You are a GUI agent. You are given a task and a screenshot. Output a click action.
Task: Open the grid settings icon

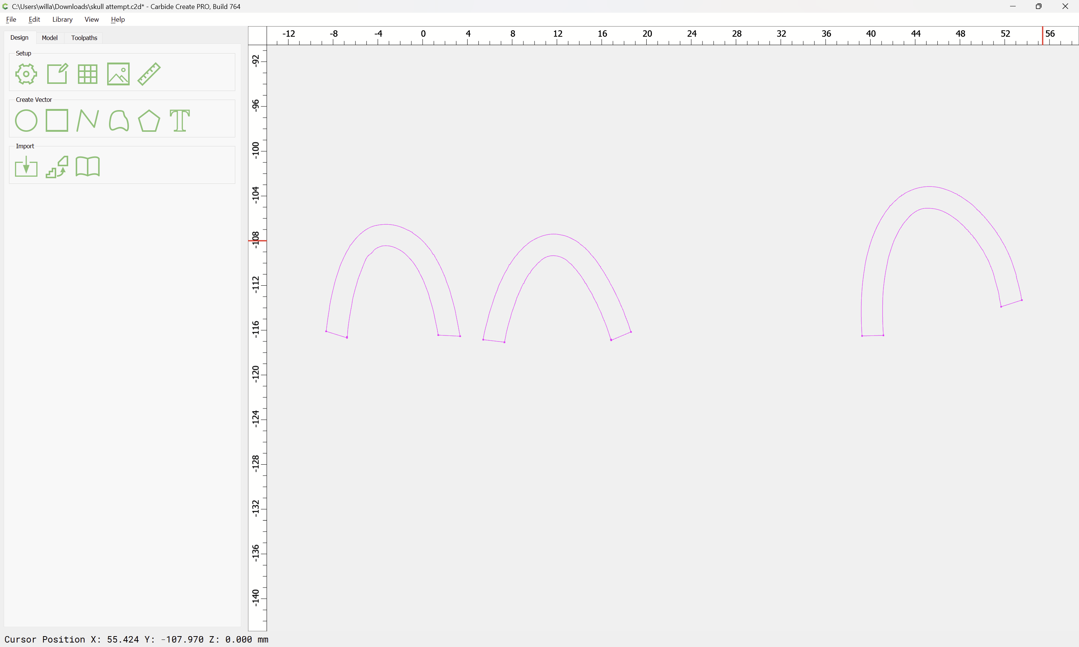click(87, 74)
